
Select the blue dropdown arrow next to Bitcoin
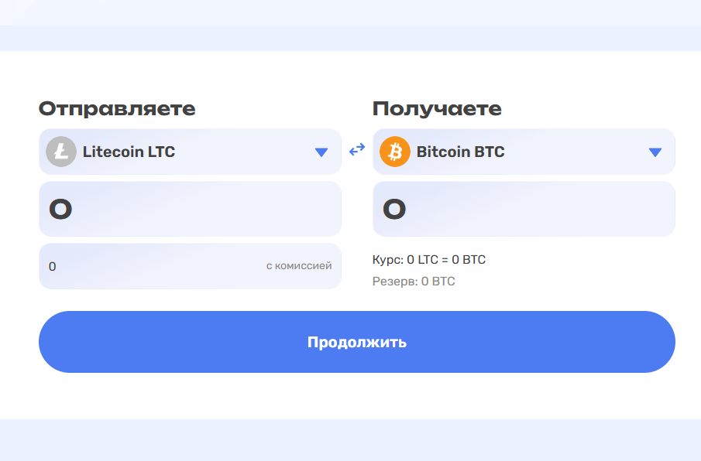pos(655,152)
